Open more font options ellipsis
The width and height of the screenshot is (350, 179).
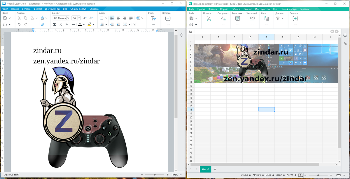[73, 25]
